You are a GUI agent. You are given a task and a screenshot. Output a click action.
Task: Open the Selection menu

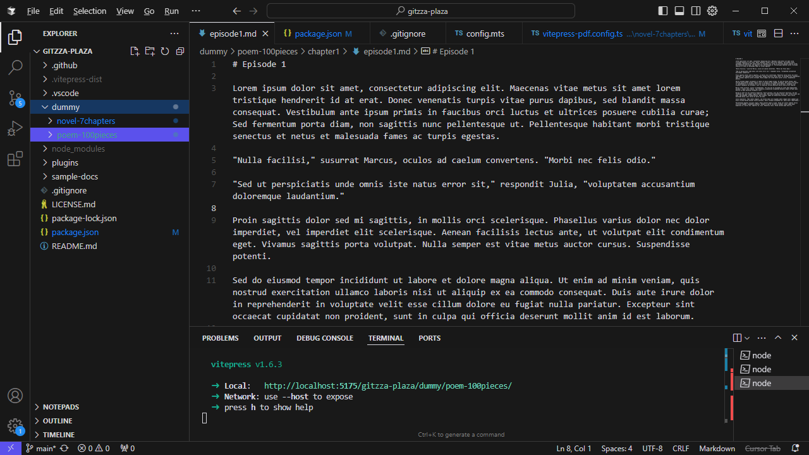(x=90, y=11)
